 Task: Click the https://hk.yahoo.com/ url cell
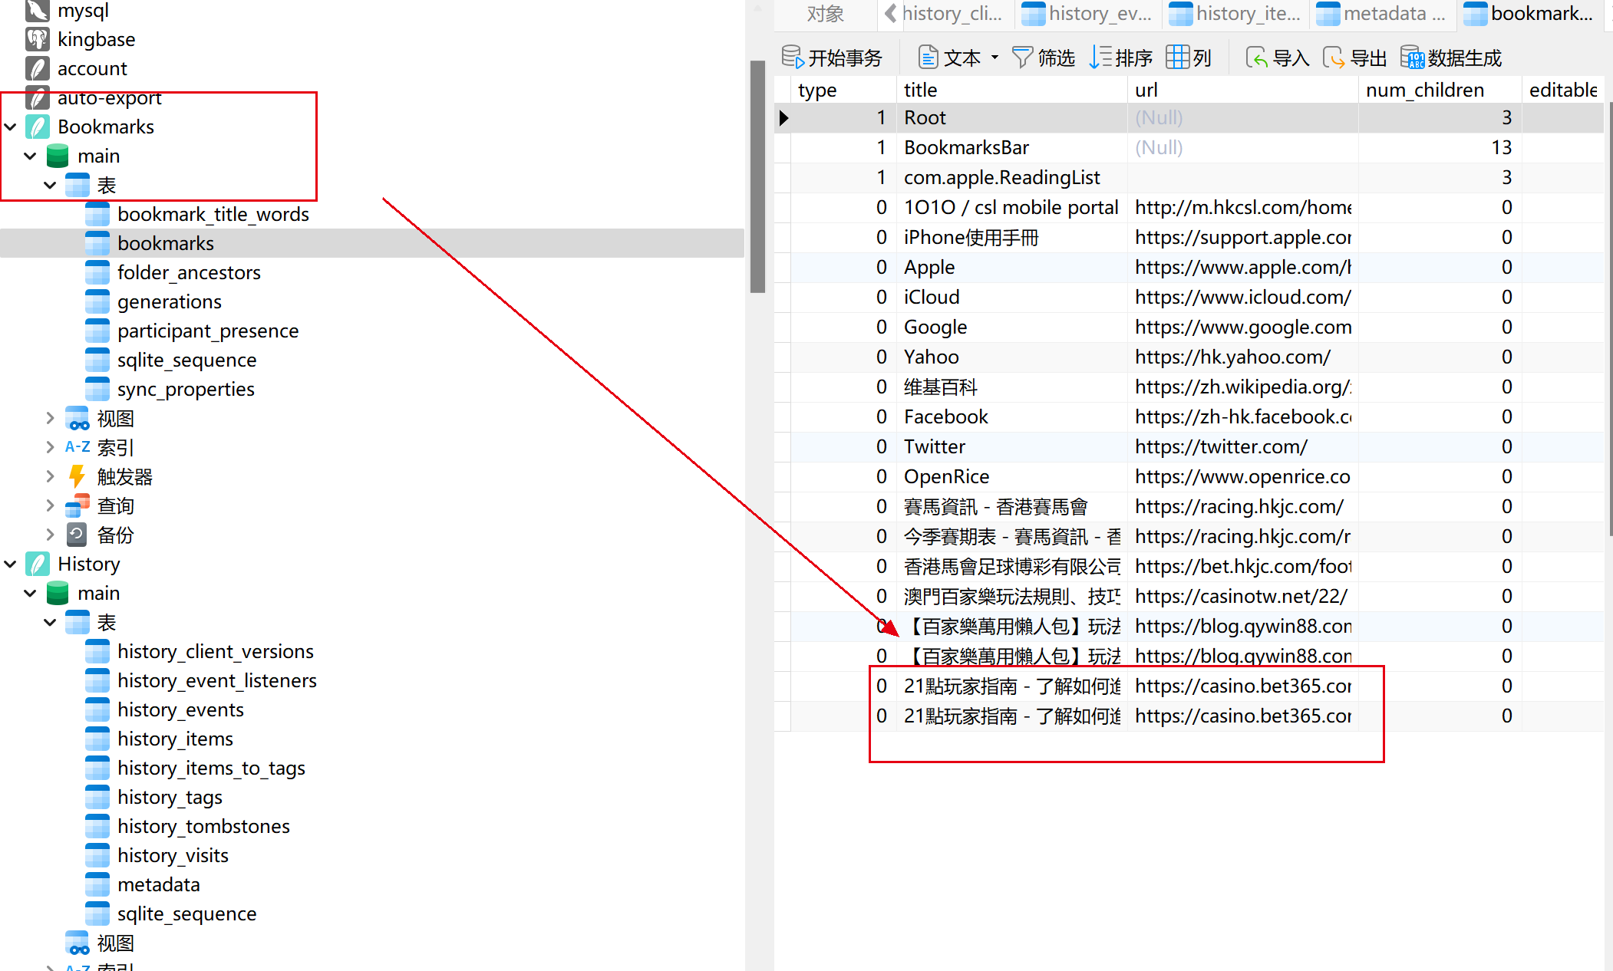tap(1243, 357)
